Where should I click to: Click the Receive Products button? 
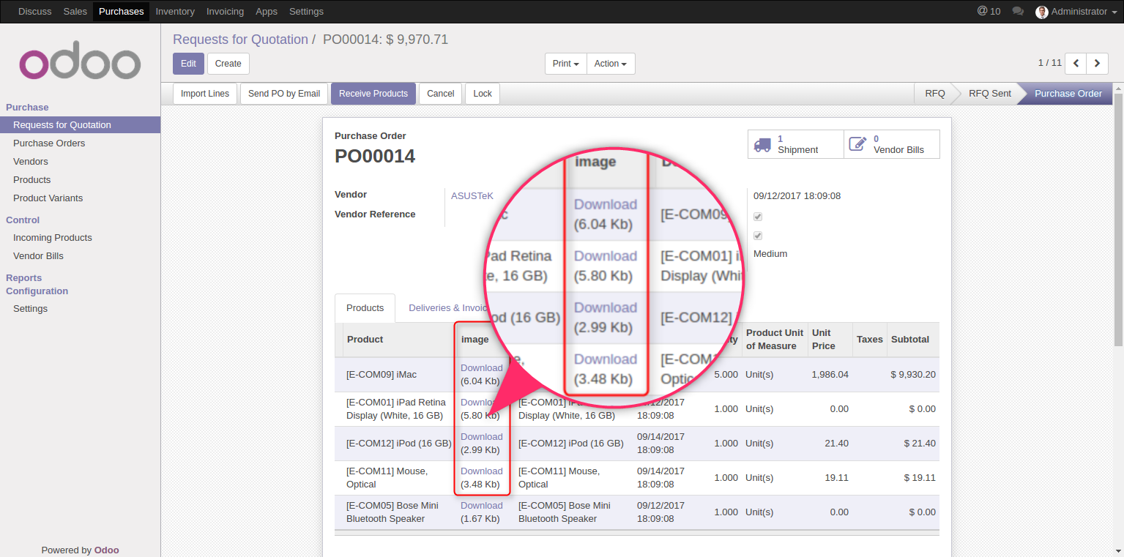[x=373, y=93]
